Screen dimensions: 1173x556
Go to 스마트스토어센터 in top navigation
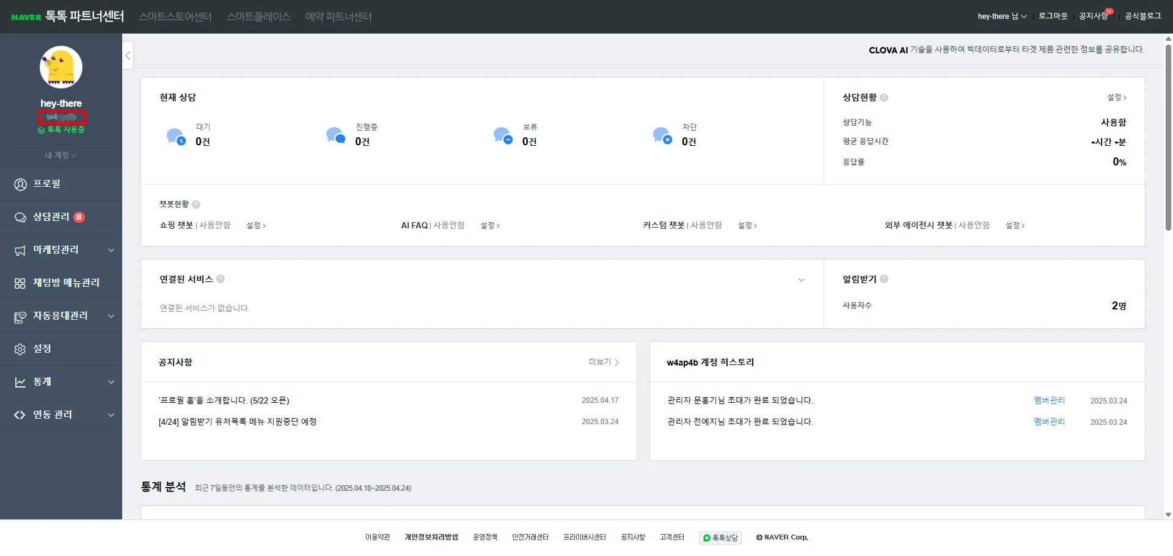[x=175, y=16]
